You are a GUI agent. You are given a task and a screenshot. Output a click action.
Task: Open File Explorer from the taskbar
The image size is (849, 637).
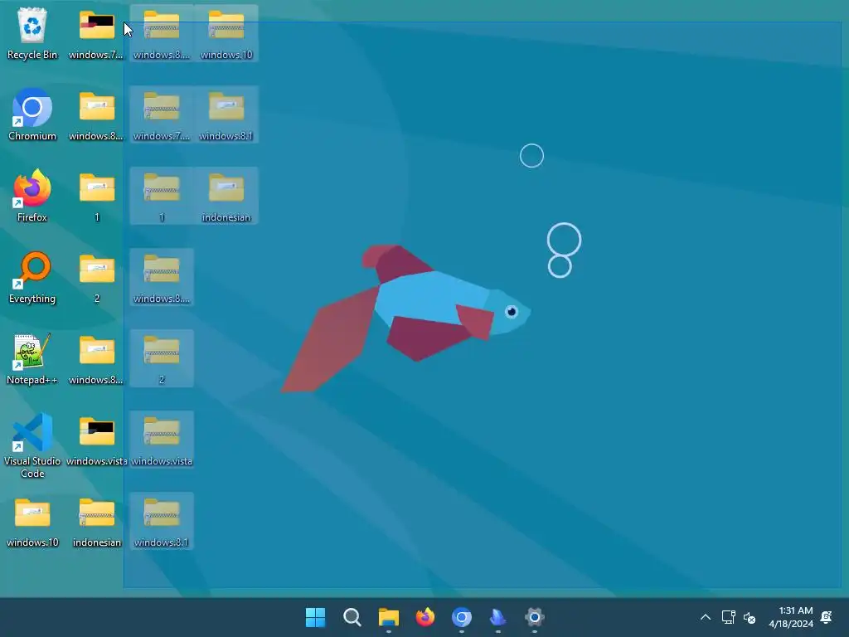[388, 617]
